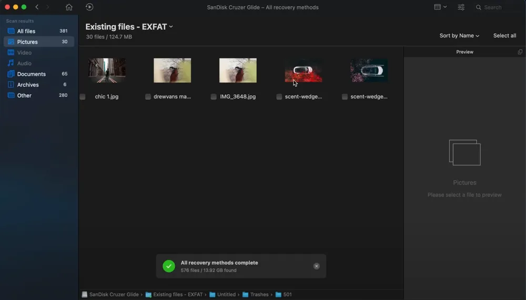Select IMG_3648.jpg thumbnail image
526x300 pixels.
coord(238,70)
